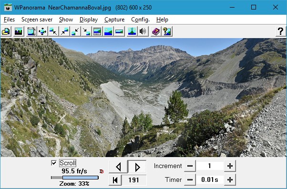Click the Zoom slider bar
This screenshot has width=287, height=189.
tap(75, 178)
